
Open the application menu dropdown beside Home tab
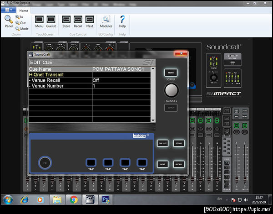pos(9,10)
